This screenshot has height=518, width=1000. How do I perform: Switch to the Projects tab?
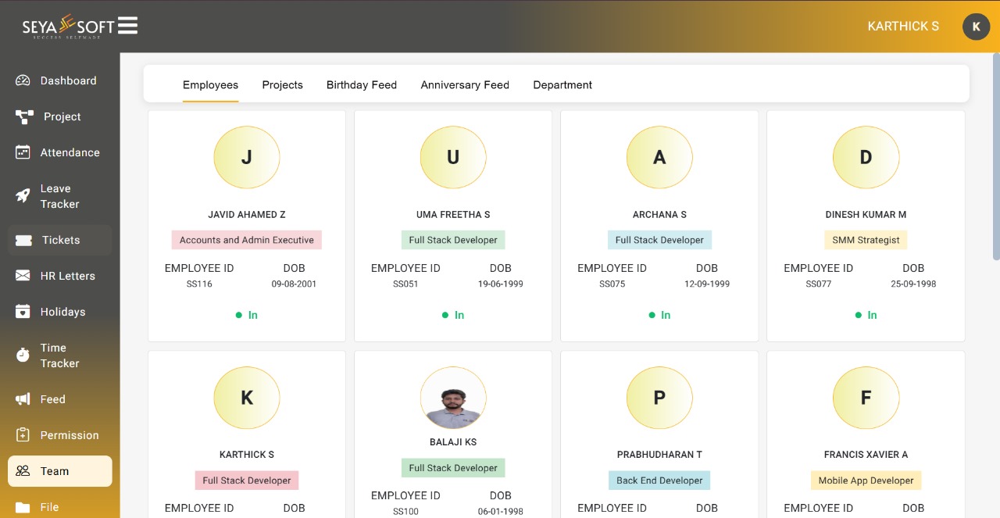(282, 84)
